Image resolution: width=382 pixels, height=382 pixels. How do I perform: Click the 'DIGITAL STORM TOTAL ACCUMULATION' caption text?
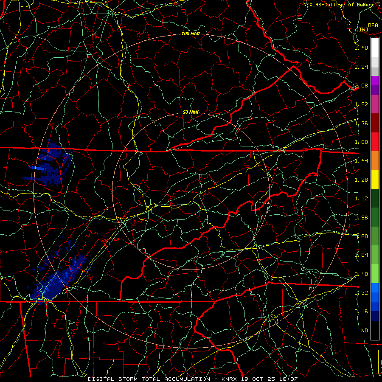click(x=149, y=379)
